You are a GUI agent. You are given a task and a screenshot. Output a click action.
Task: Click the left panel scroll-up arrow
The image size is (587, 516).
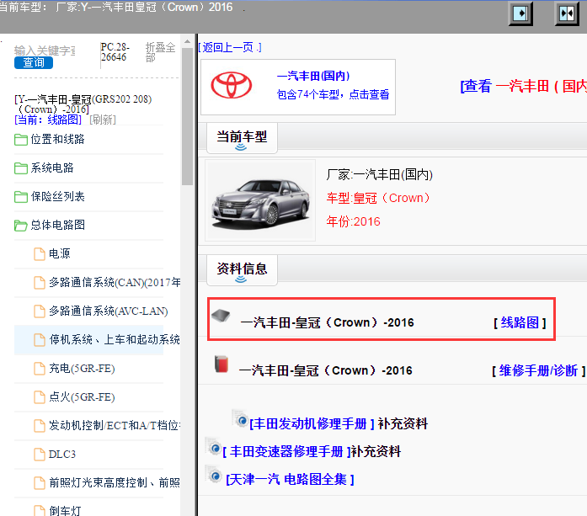pos(187,41)
